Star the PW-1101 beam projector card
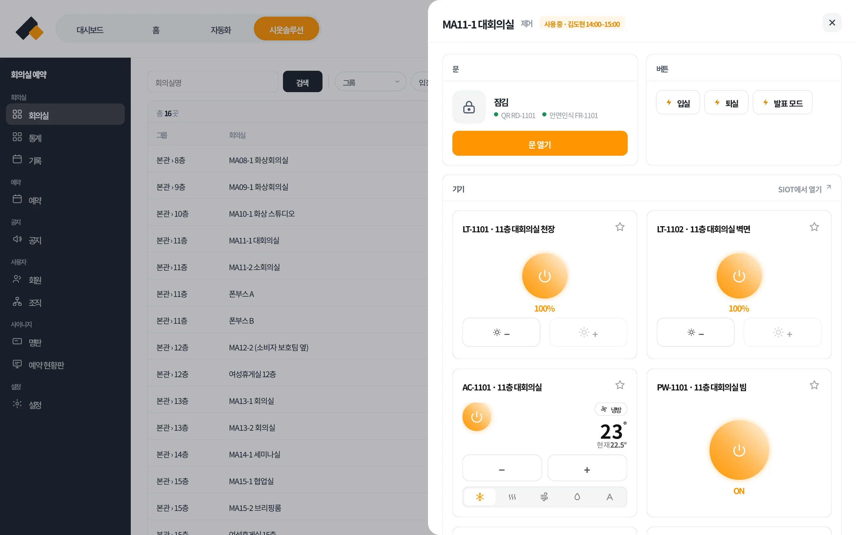Image resolution: width=856 pixels, height=535 pixels. point(814,385)
